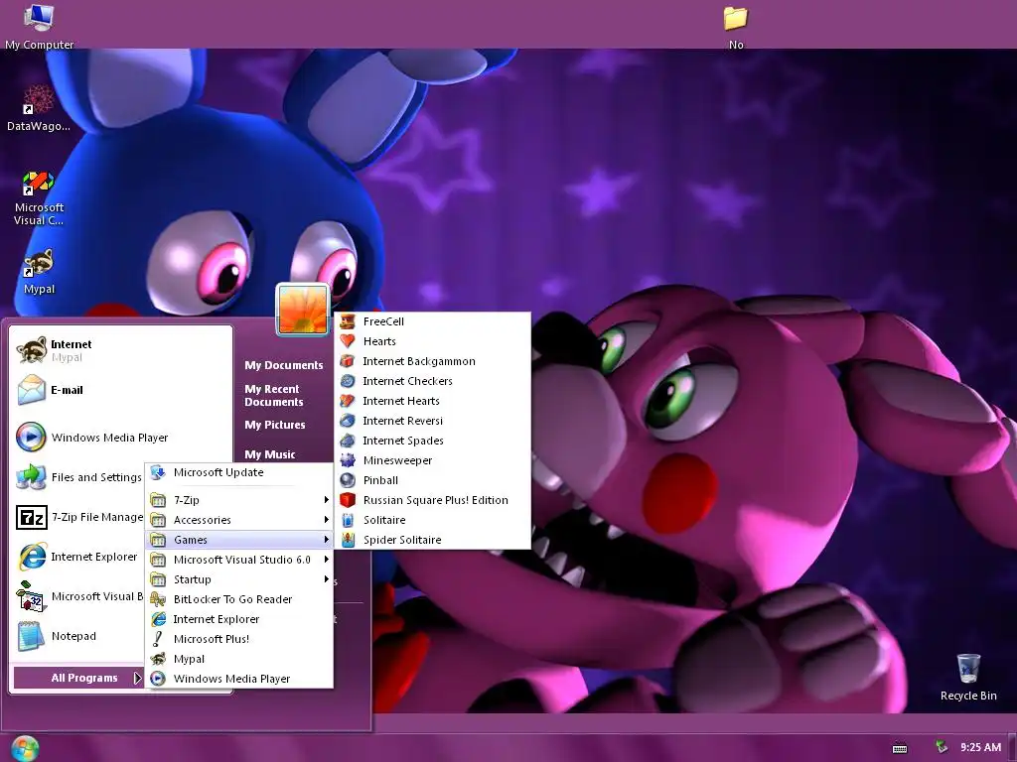Select the Mypal raccoon desktop icon

pyautogui.click(x=39, y=271)
